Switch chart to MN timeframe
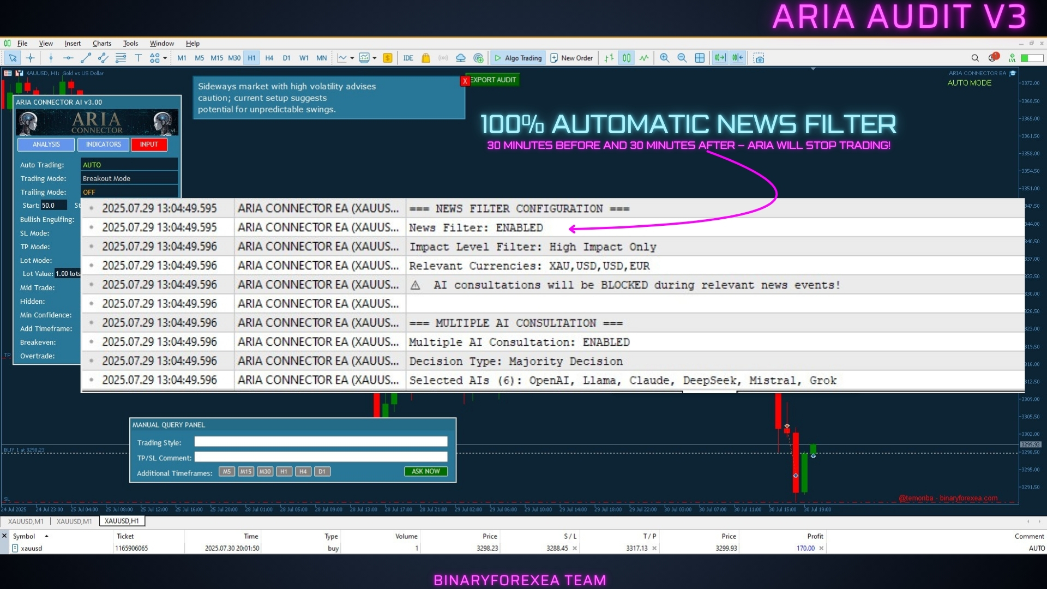 pyautogui.click(x=322, y=58)
